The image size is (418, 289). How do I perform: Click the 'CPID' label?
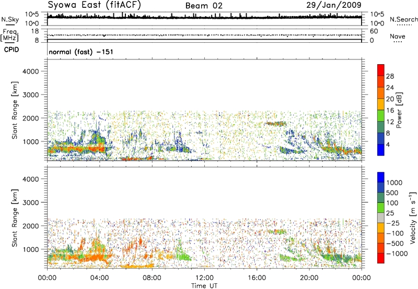[11, 50]
